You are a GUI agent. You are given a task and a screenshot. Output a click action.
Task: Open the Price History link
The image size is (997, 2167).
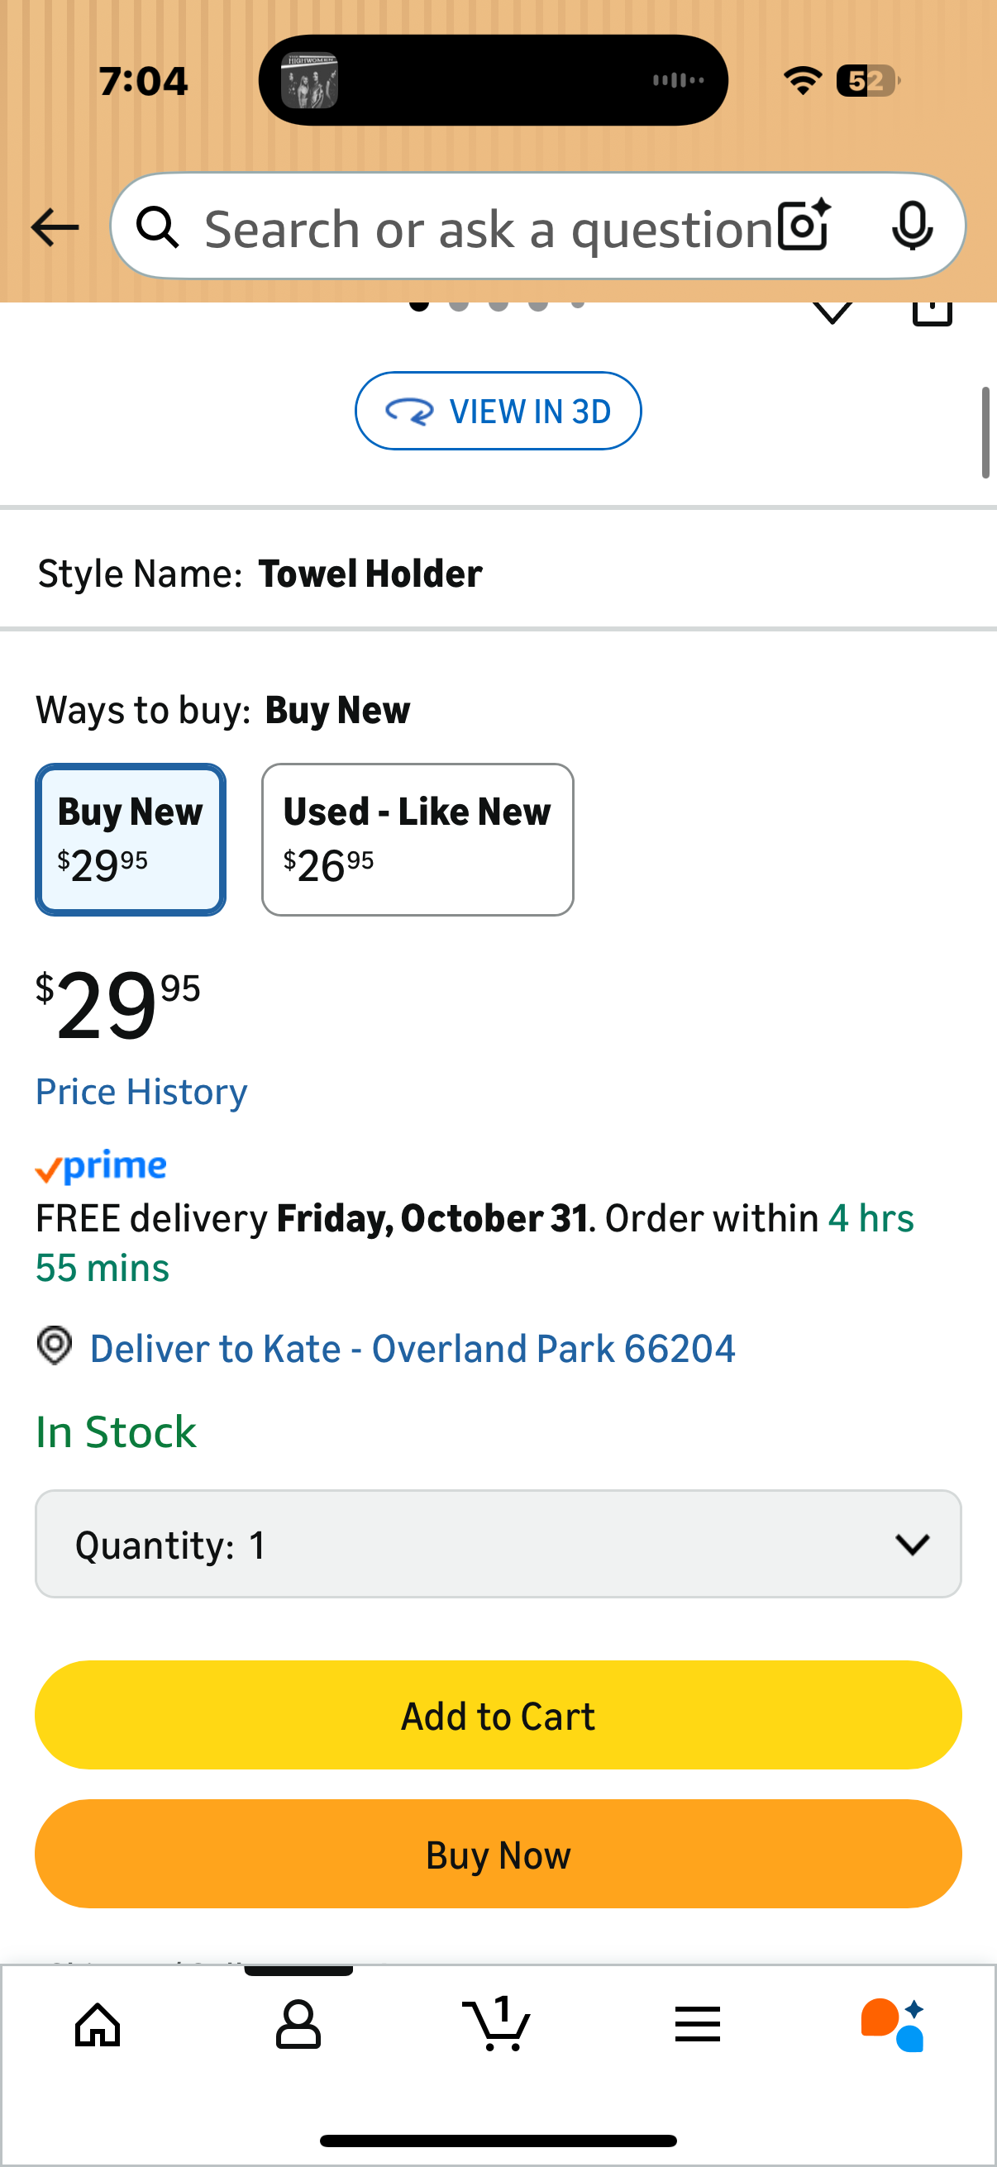(141, 1092)
